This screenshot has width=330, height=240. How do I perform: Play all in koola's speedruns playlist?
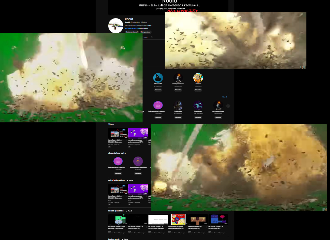click(x=129, y=211)
